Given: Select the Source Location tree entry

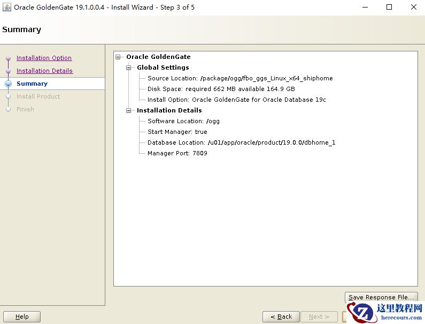Looking at the screenshot, I should [240, 78].
